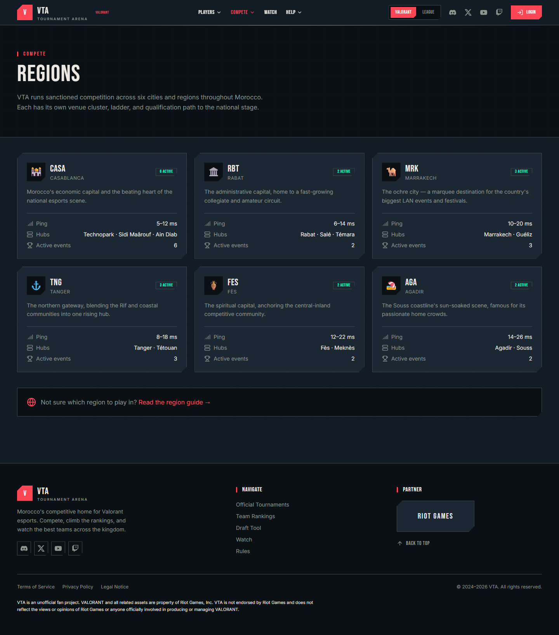Click the Fès amphora region icon
This screenshot has height=635, width=559.
[x=214, y=286]
